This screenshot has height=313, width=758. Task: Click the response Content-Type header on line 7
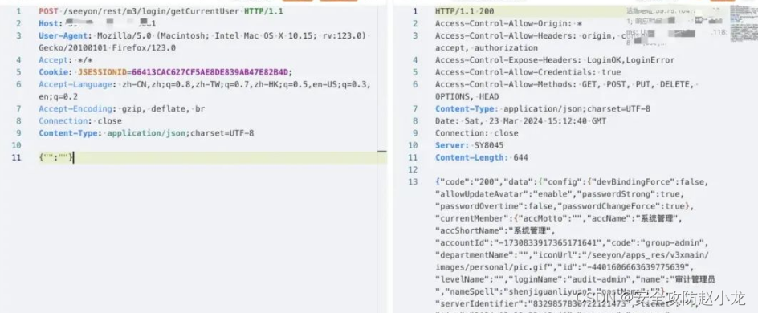(542, 108)
